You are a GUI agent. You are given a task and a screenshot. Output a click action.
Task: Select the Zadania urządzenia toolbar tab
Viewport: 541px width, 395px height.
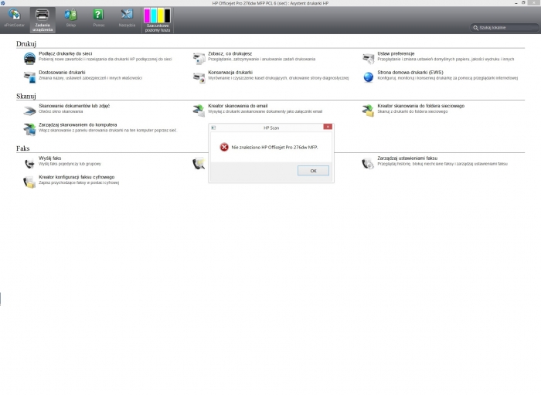pos(43,20)
